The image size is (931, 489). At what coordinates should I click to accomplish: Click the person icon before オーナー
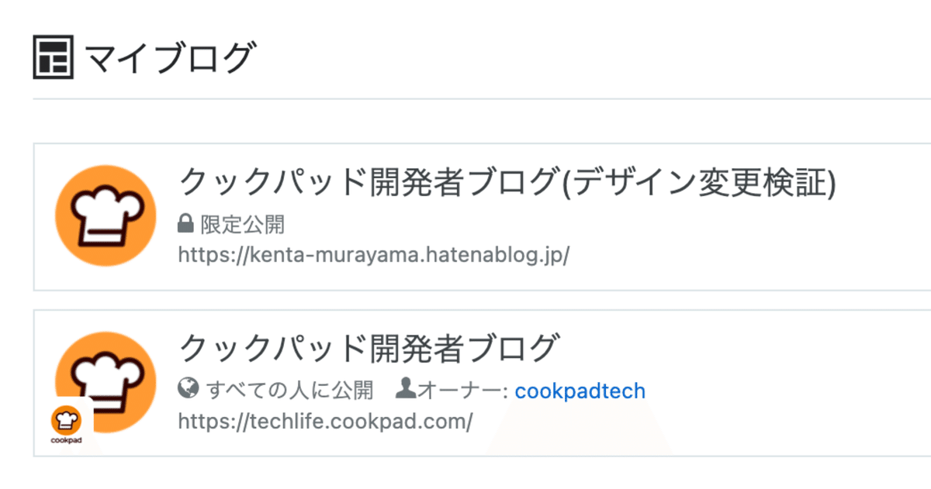406,389
